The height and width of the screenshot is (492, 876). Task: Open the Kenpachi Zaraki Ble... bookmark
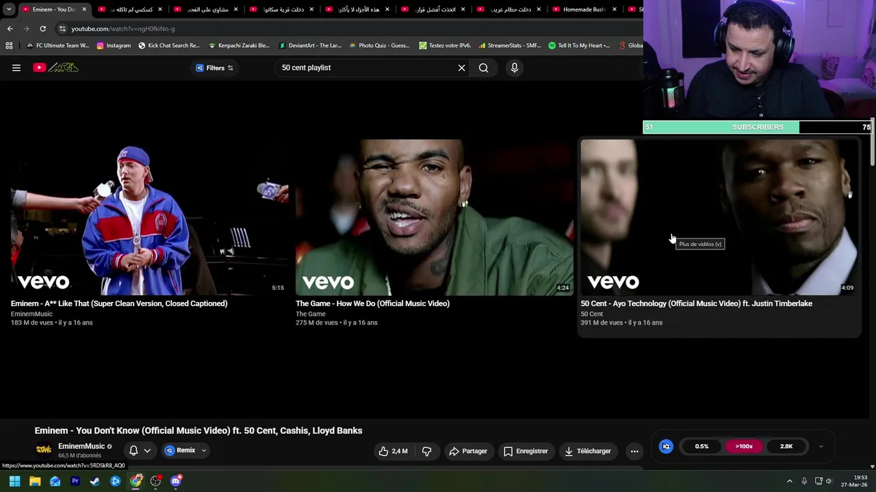239,46
